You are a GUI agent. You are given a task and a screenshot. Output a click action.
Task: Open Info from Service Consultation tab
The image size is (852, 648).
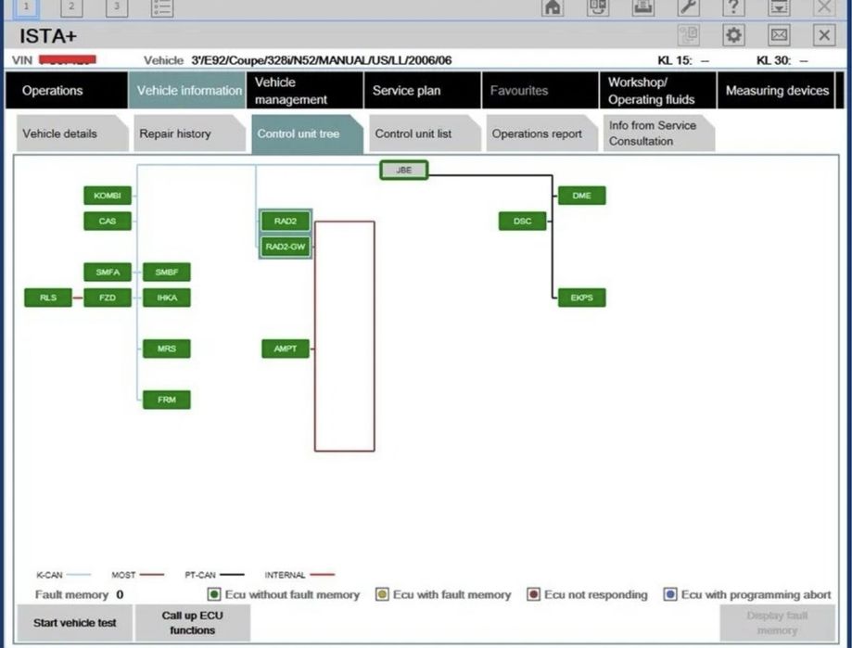pyautogui.click(x=658, y=133)
